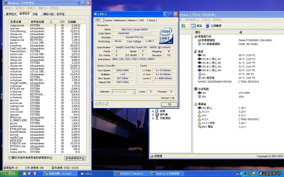284x177 pixels.
Task: Click the EVEREST toolbar people icon
Action: click(x=183, y=26)
